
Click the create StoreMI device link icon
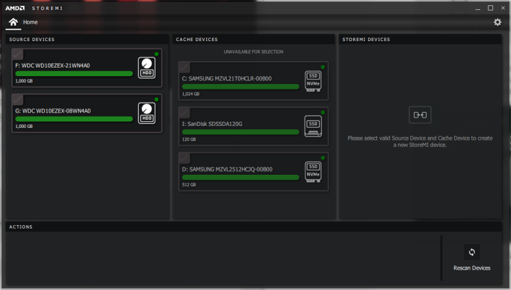(420, 115)
